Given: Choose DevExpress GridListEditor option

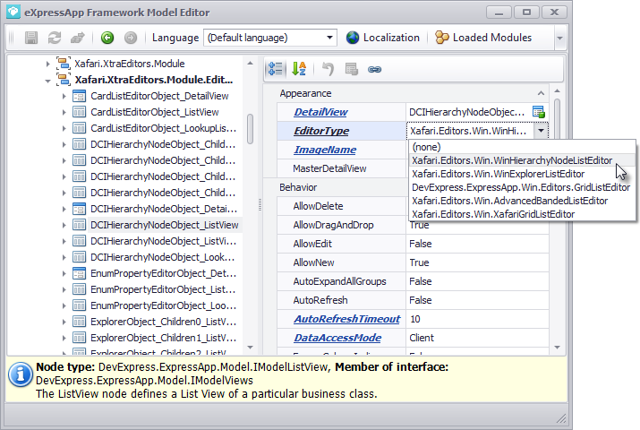Looking at the screenshot, I should click(522, 187).
